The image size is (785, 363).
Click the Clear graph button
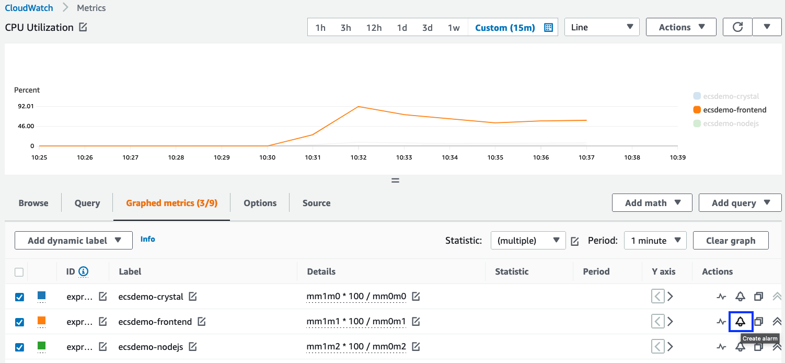point(731,240)
